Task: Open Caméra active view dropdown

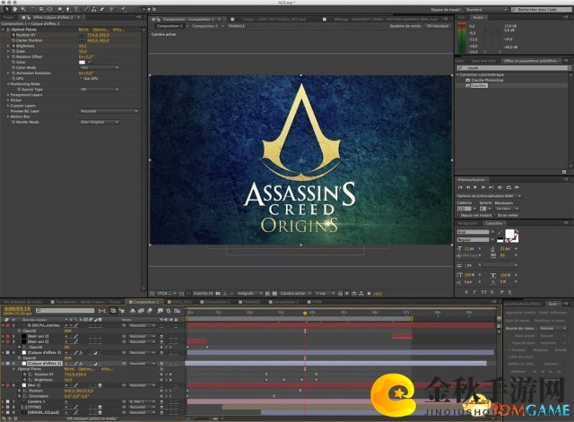Action: (295, 293)
